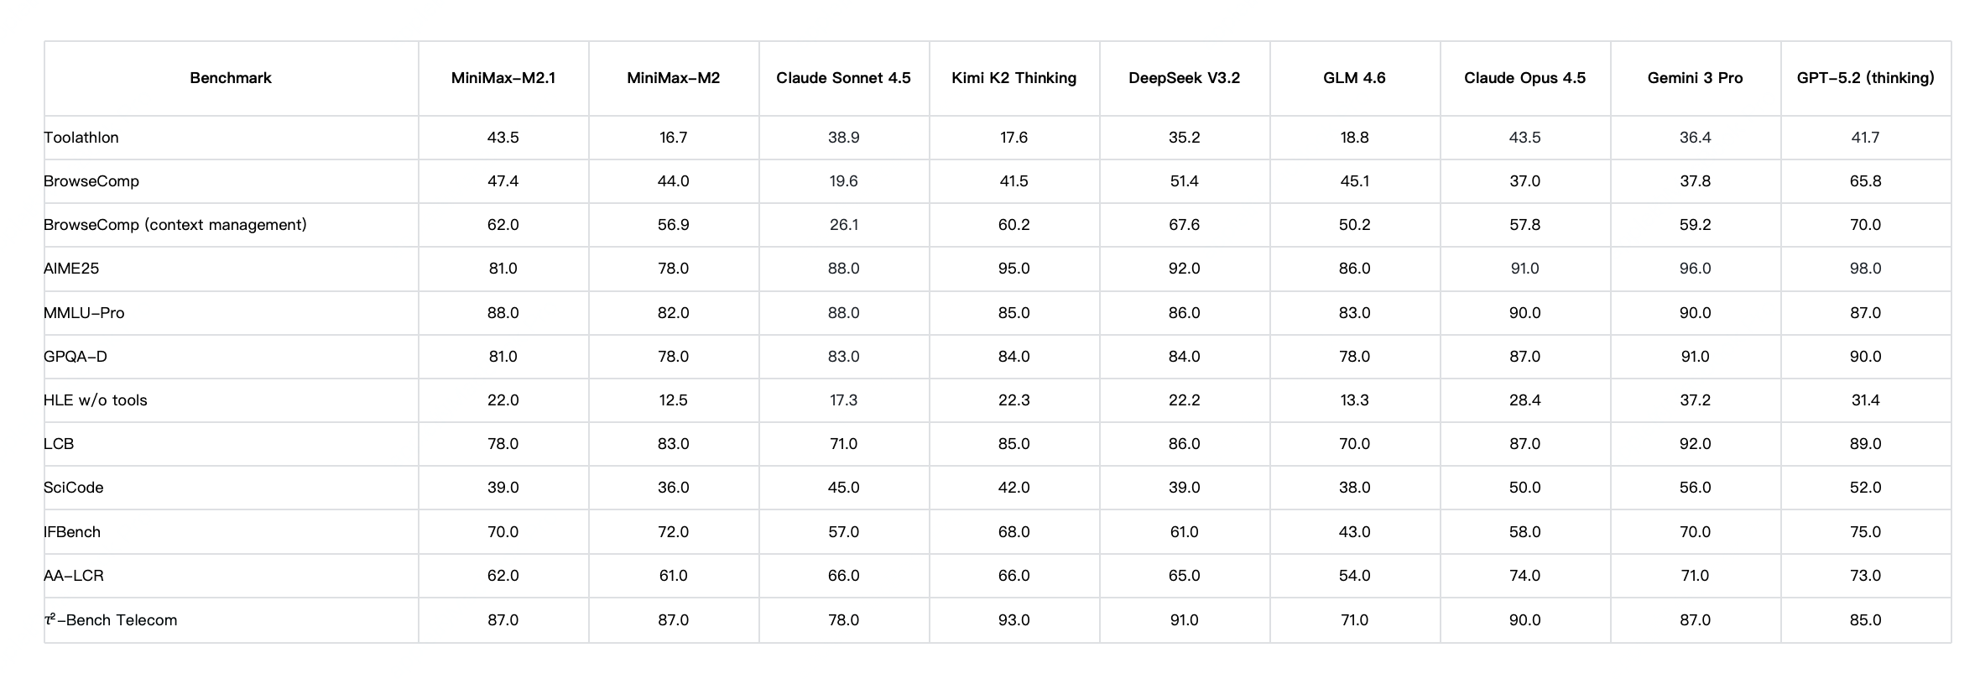Image resolution: width=1980 pixels, height=700 pixels.
Task: Select the SciCode row label
Action: point(74,488)
